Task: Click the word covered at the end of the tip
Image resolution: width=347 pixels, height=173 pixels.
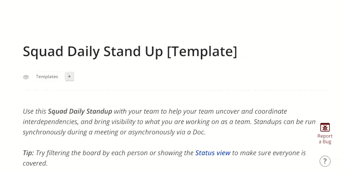Action: tap(35, 163)
